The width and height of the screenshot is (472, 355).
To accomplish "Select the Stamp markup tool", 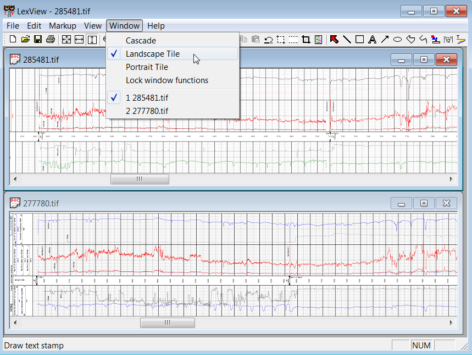I will pyautogui.click(x=436, y=40).
